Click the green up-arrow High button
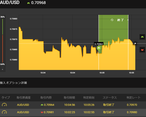Image resolution: width=146 pixels, height=117 pixels. pyautogui.click(x=142, y=37)
